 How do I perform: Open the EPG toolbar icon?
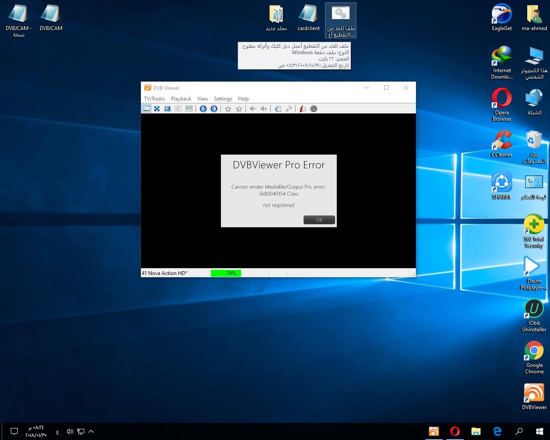[189, 109]
